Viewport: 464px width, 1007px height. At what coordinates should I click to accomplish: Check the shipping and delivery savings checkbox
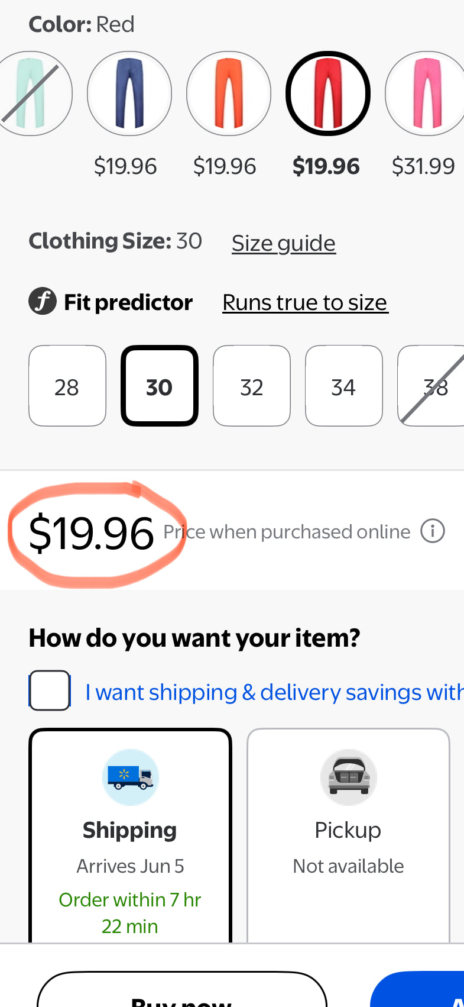(50, 690)
